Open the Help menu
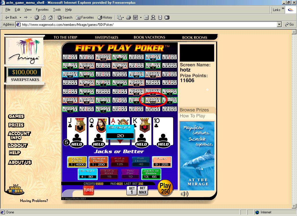Screen dimensions: 297x216 click(x=68, y=10)
